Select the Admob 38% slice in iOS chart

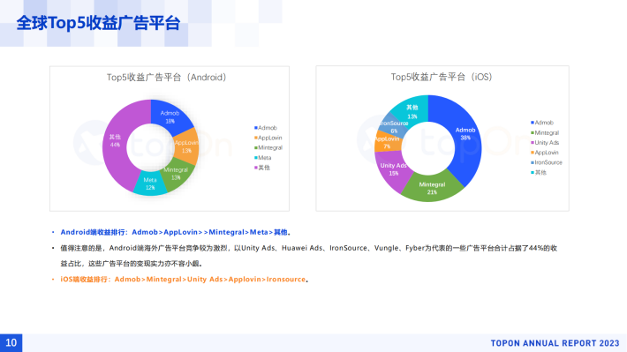464,135
